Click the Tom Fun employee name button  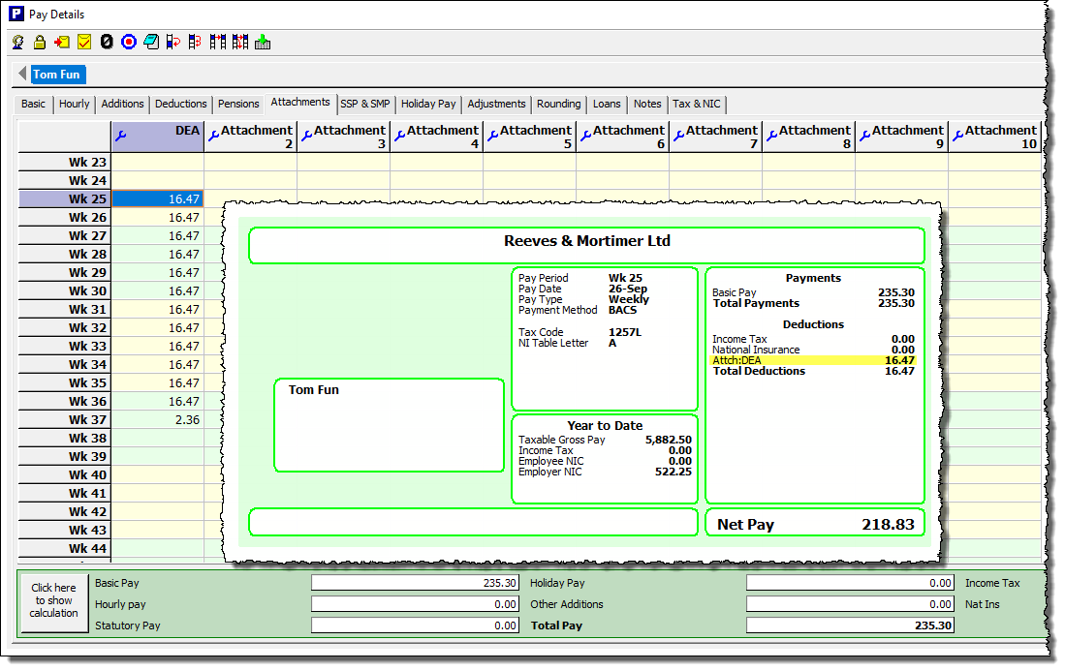pos(57,74)
